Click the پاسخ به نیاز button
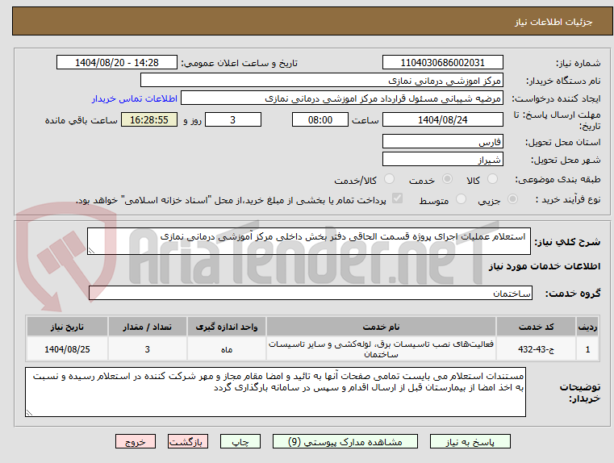The width and height of the screenshot is (614, 463). coord(470,441)
